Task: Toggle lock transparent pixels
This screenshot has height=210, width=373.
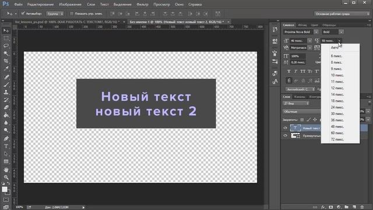Action: (x=302, y=120)
